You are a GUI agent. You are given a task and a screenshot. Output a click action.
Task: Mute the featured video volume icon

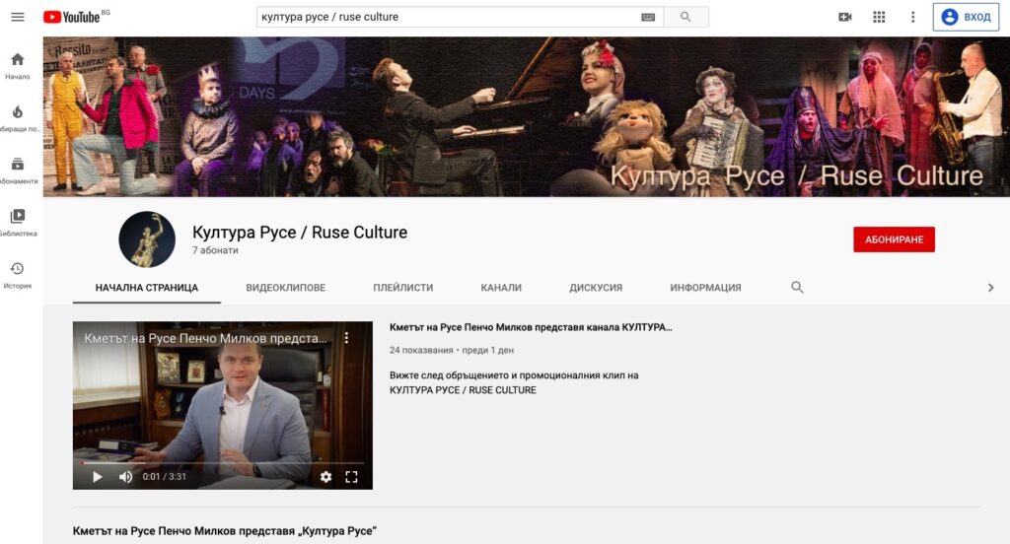pos(125,477)
